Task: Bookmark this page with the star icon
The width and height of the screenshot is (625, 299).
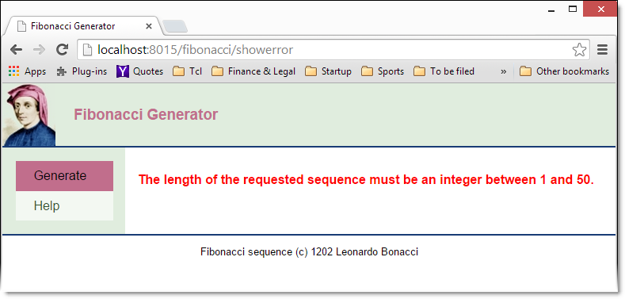Action: [579, 50]
